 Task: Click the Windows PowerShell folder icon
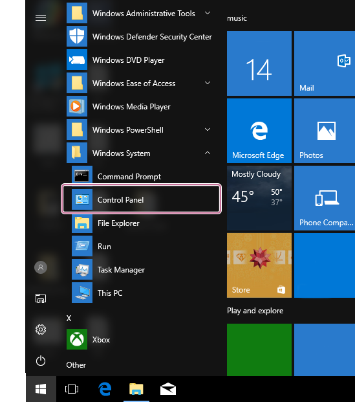pos(77,129)
